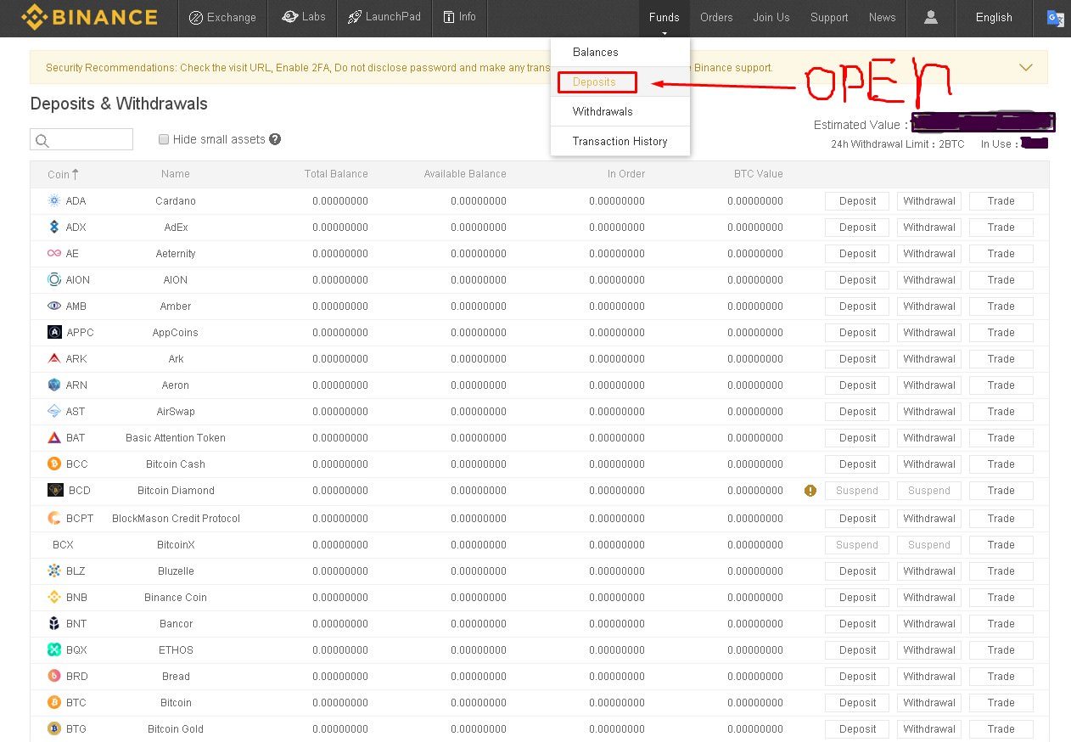Viewport: 1071px width, 742px height.
Task: Click the Aeron ARN coin icon
Action: pyautogui.click(x=54, y=385)
